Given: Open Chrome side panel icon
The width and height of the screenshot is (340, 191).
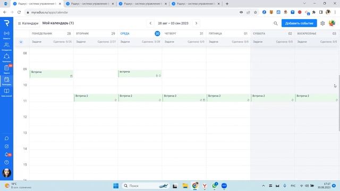Looking at the screenshot, I should click(321, 12).
